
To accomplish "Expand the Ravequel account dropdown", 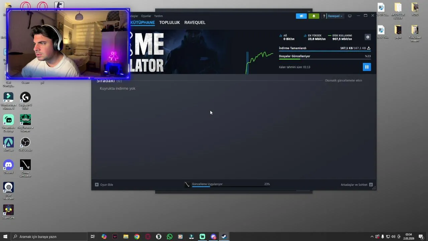I will click(335, 16).
